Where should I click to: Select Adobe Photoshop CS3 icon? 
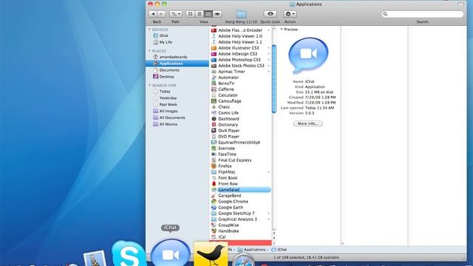(214, 60)
